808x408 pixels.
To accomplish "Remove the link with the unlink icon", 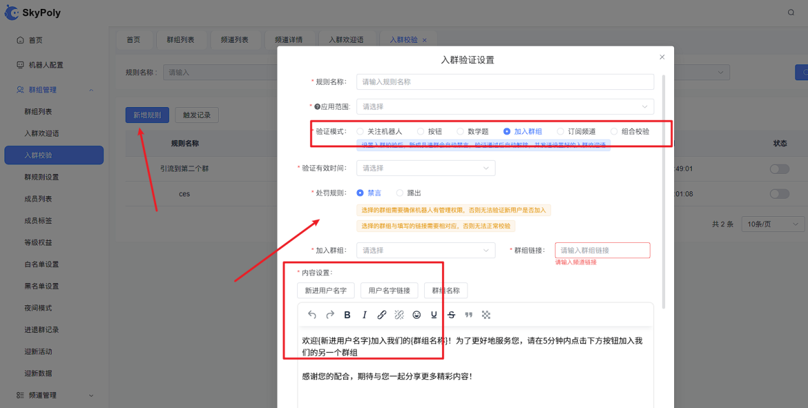I will pyautogui.click(x=399, y=314).
